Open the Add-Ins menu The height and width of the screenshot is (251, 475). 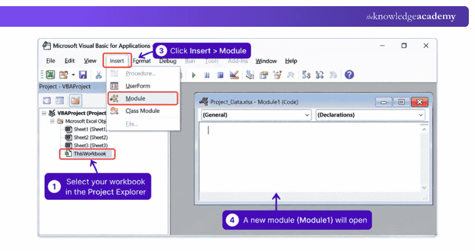pos(238,61)
